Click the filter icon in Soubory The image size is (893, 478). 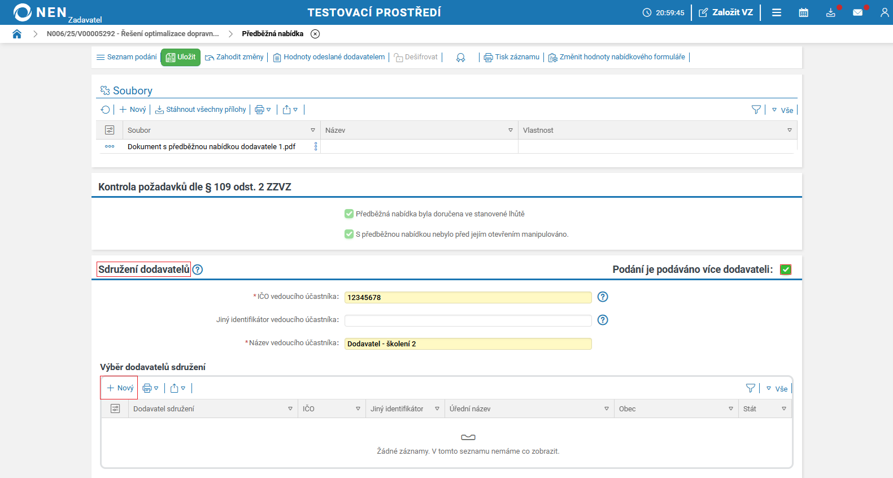pyautogui.click(x=756, y=110)
